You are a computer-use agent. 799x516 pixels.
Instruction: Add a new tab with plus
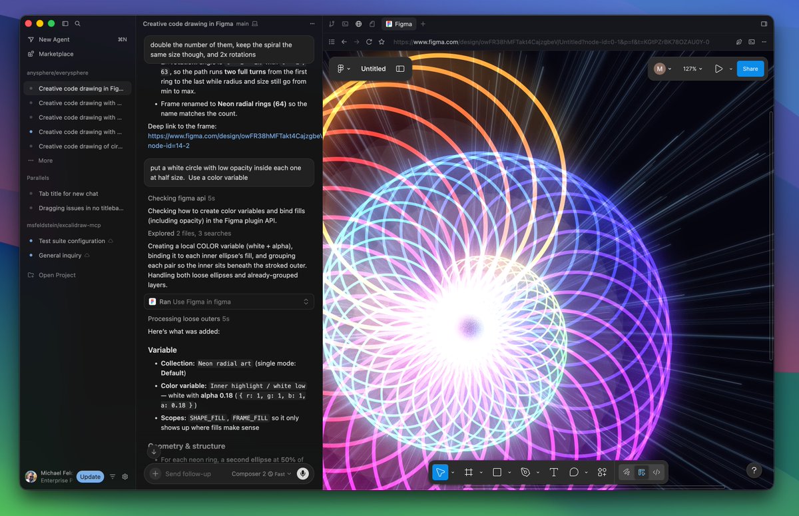pos(422,24)
